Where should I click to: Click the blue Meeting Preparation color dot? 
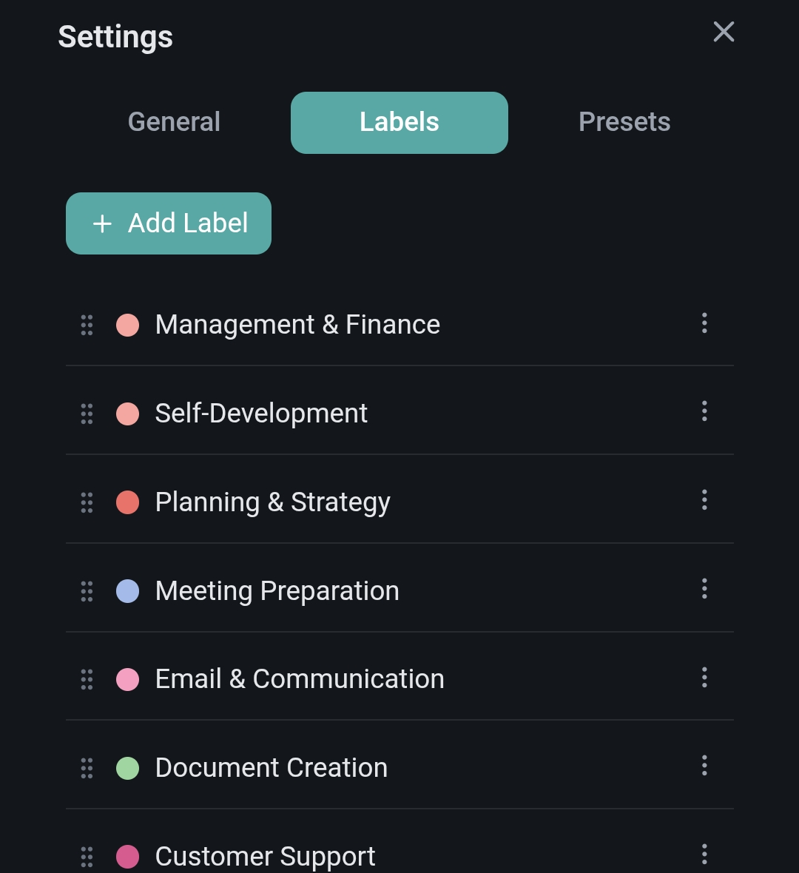tap(128, 591)
